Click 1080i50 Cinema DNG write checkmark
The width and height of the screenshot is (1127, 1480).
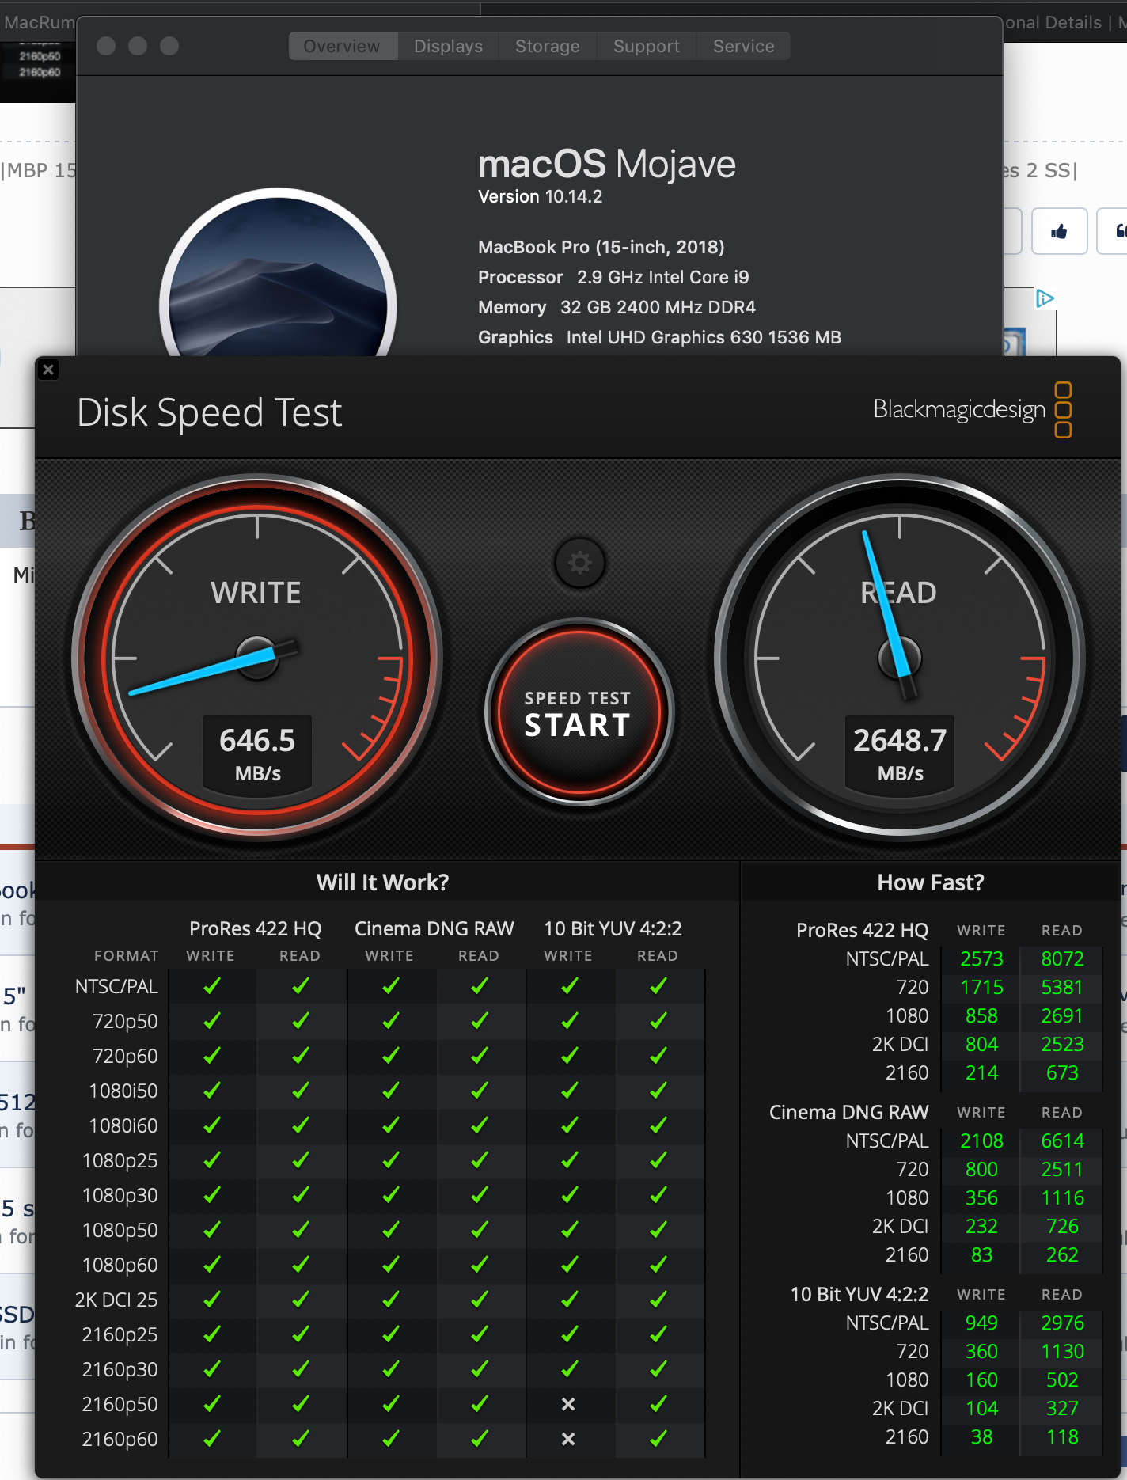click(390, 1091)
